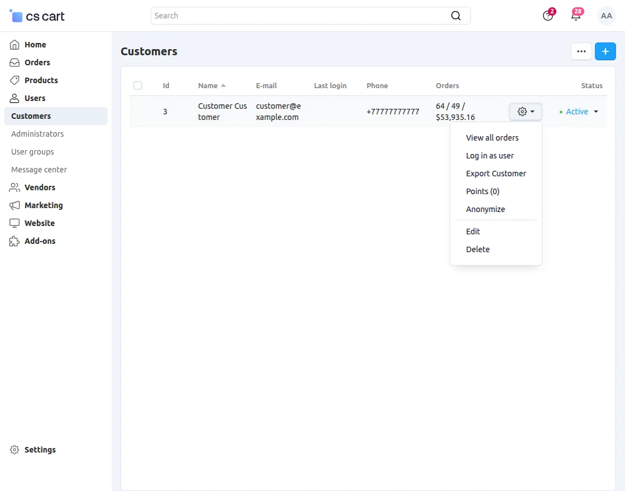Open customer@example.com email link

[x=278, y=112]
